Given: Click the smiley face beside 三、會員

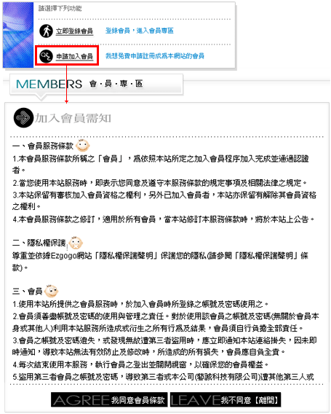Looking at the screenshot, I should (52, 291).
